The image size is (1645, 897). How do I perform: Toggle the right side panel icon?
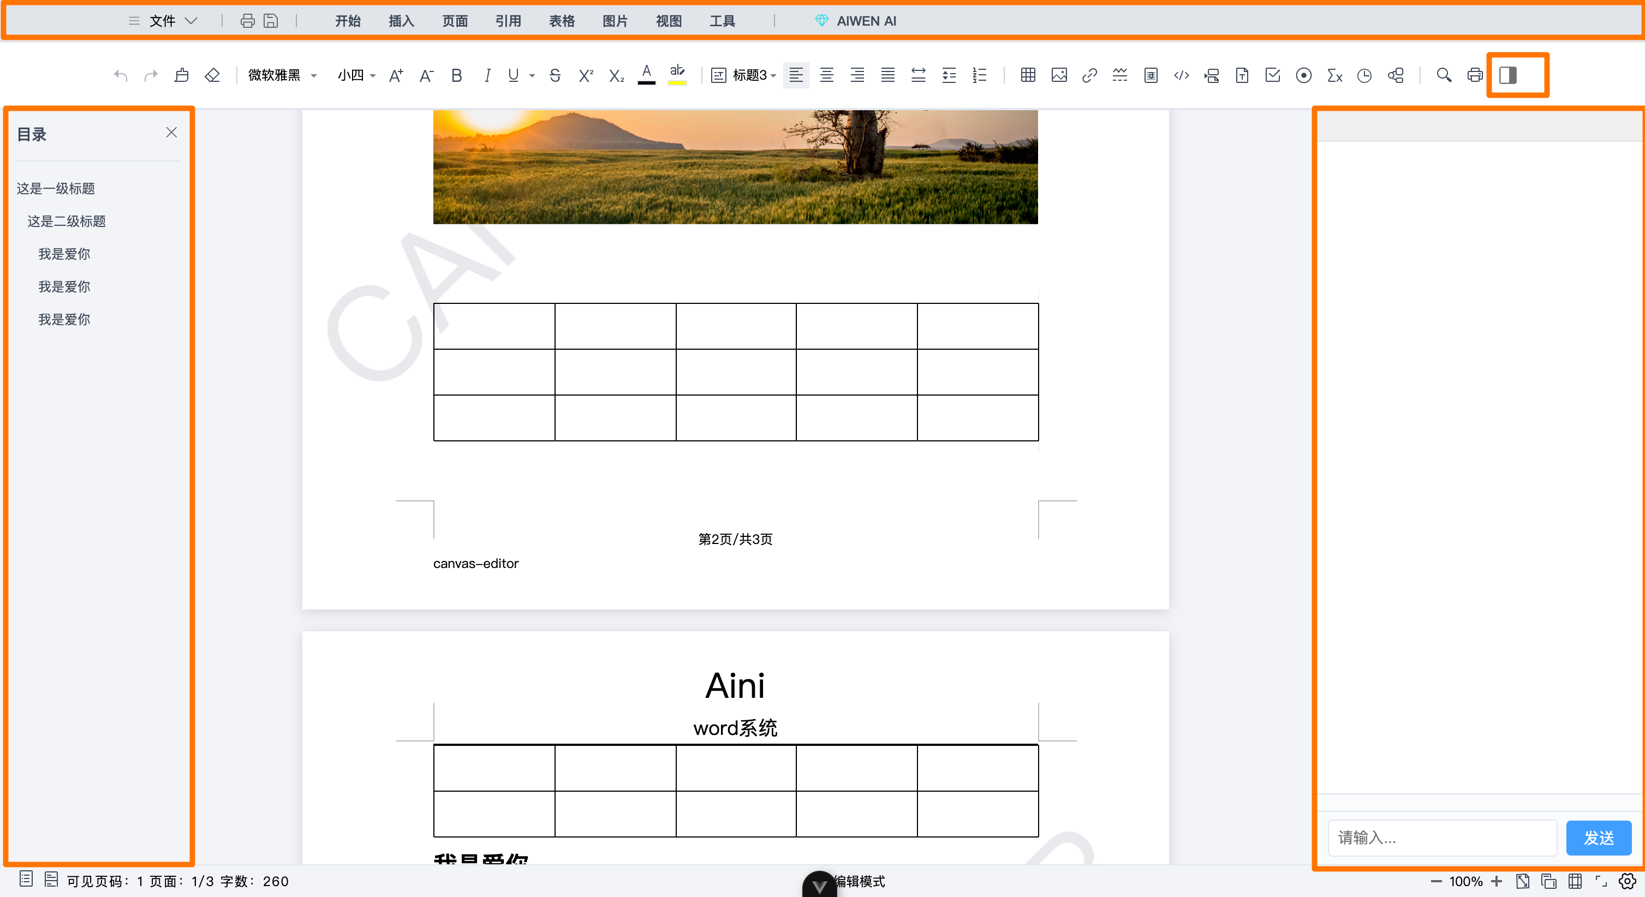point(1507,75)
